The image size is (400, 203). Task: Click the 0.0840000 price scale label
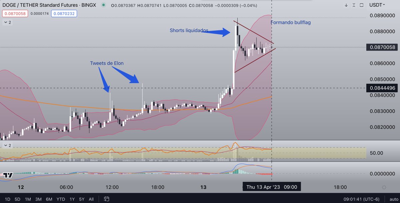pos(382,95)
